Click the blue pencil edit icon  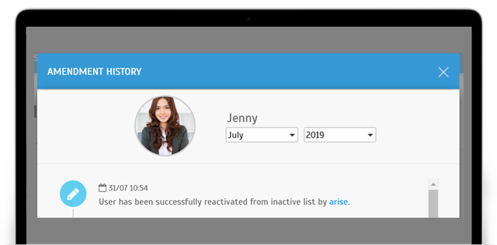[73, 194]
